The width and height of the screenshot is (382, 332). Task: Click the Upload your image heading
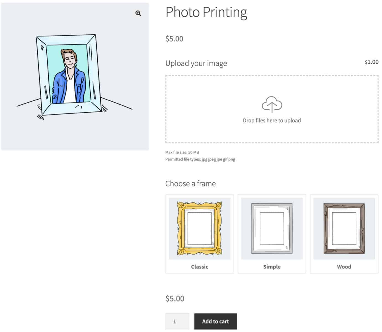(x=196, y=63)
